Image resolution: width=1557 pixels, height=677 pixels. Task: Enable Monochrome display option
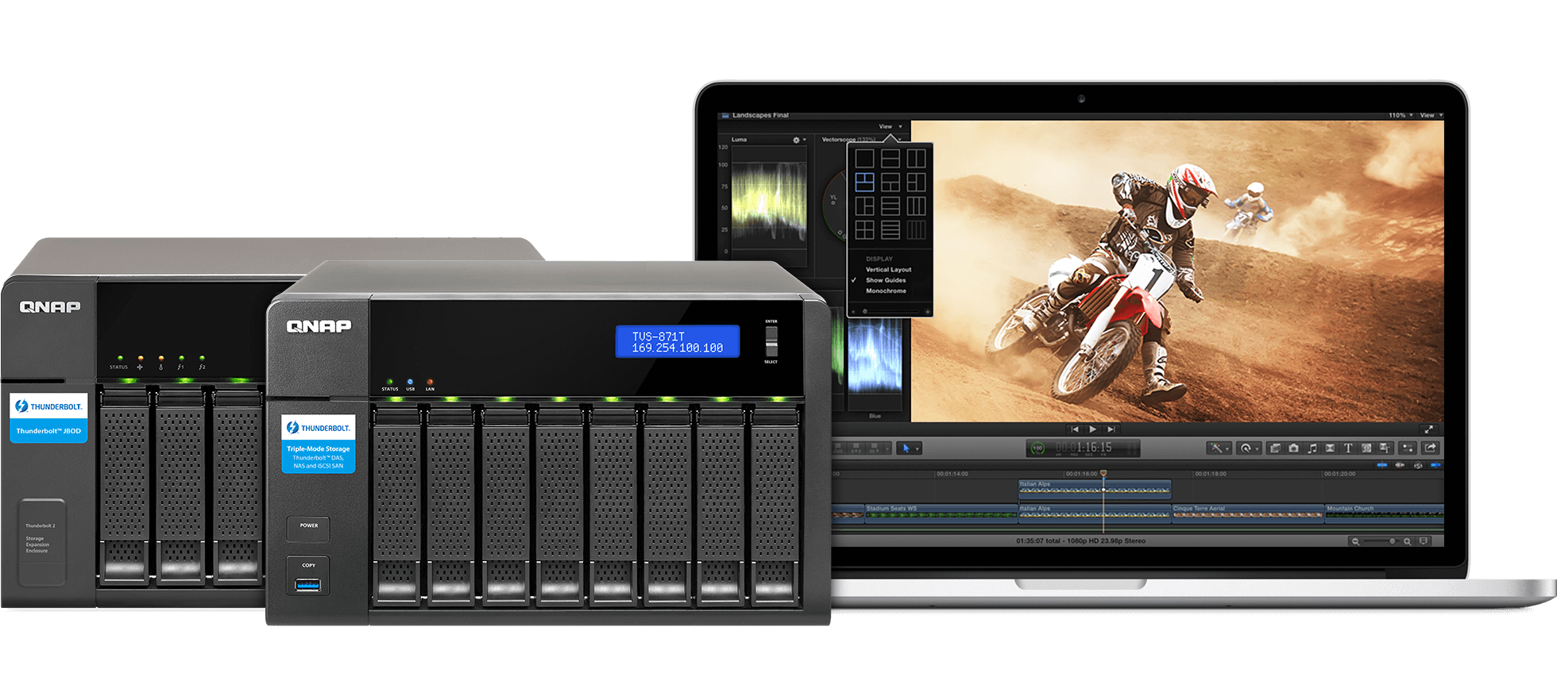(x=886, y=291)
